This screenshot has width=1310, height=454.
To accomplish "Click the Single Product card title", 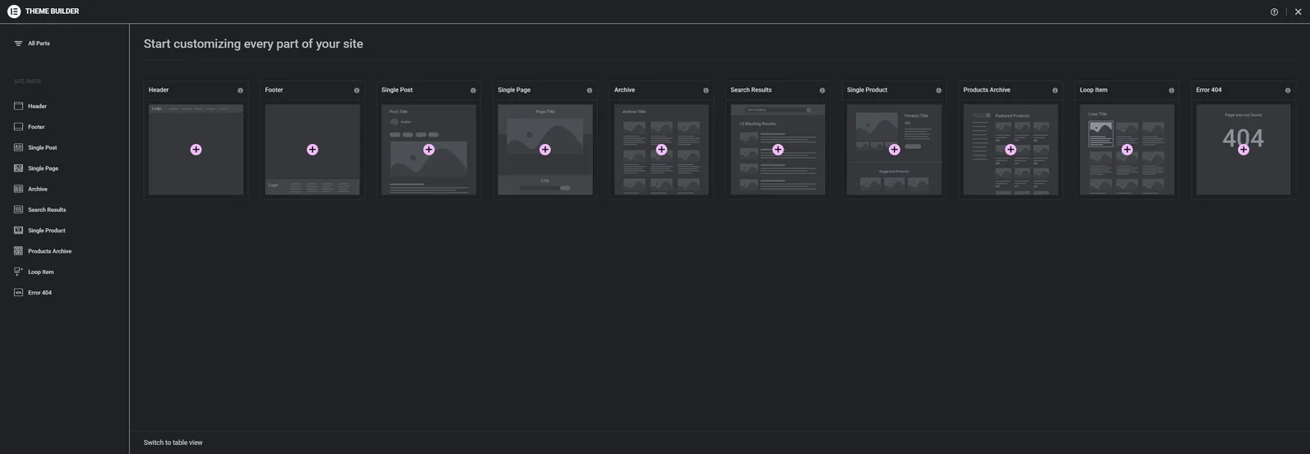I will coord(867,90).
